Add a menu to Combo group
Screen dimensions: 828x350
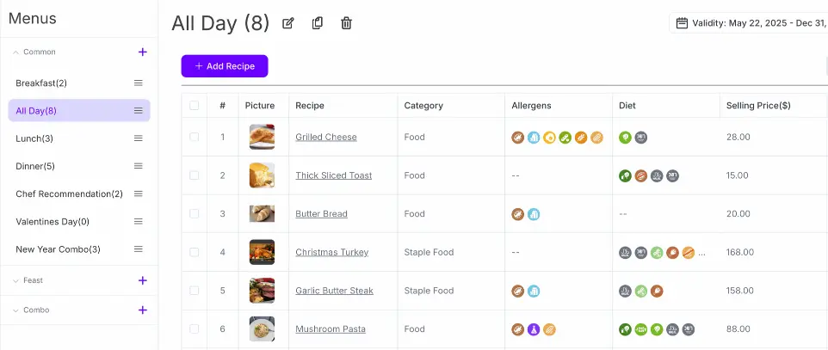pos(143,310)
